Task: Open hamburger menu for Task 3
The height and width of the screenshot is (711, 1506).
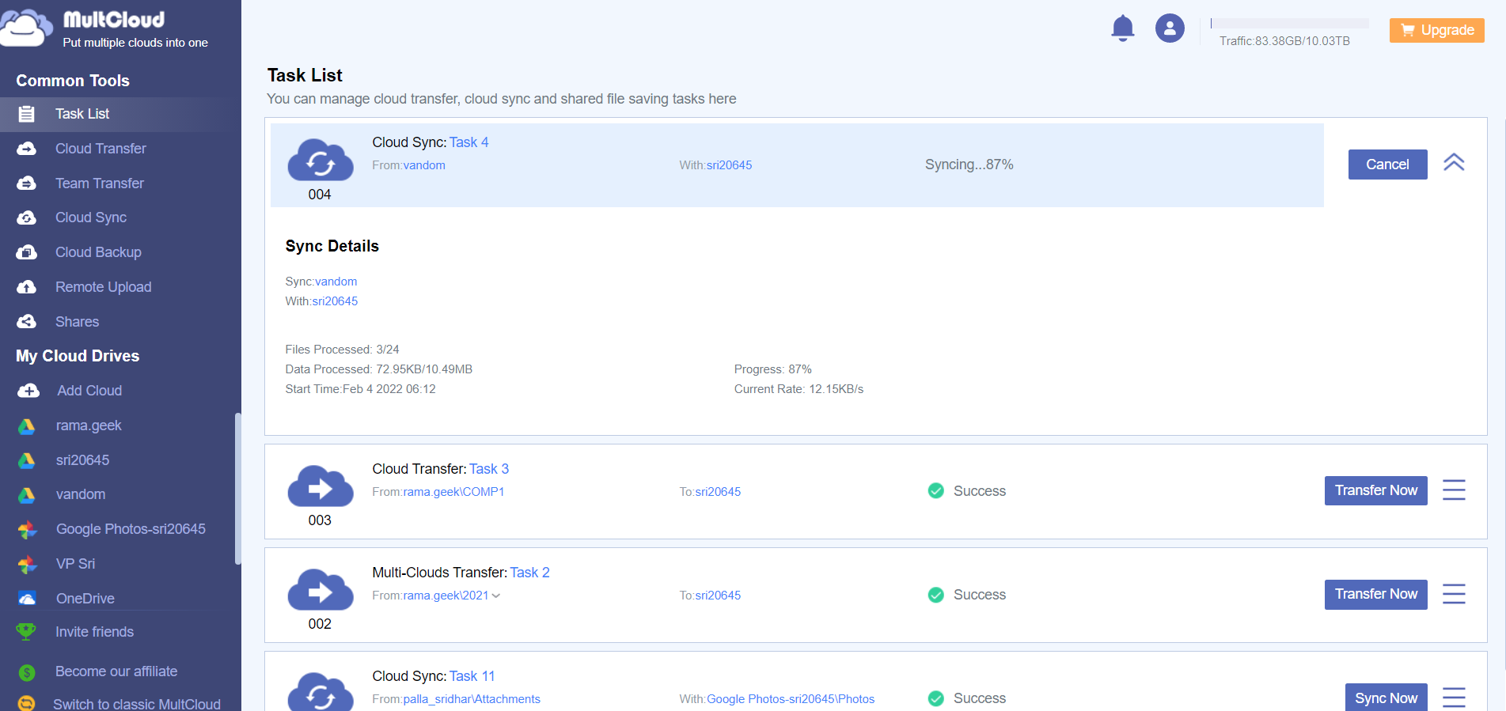Action: click(x=1454, y=490)
